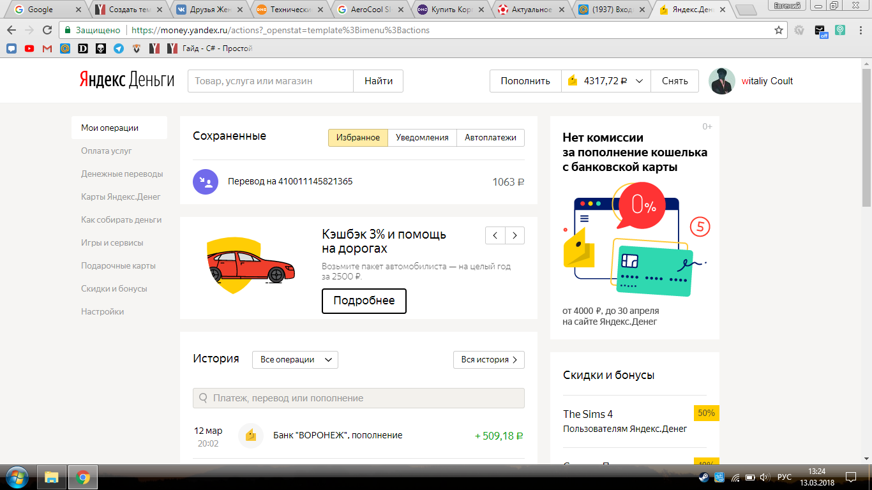The height and width of the screenshot is (490, 872).
Task: Switch to the Автоплатежи view
Action: click(490, 137)
